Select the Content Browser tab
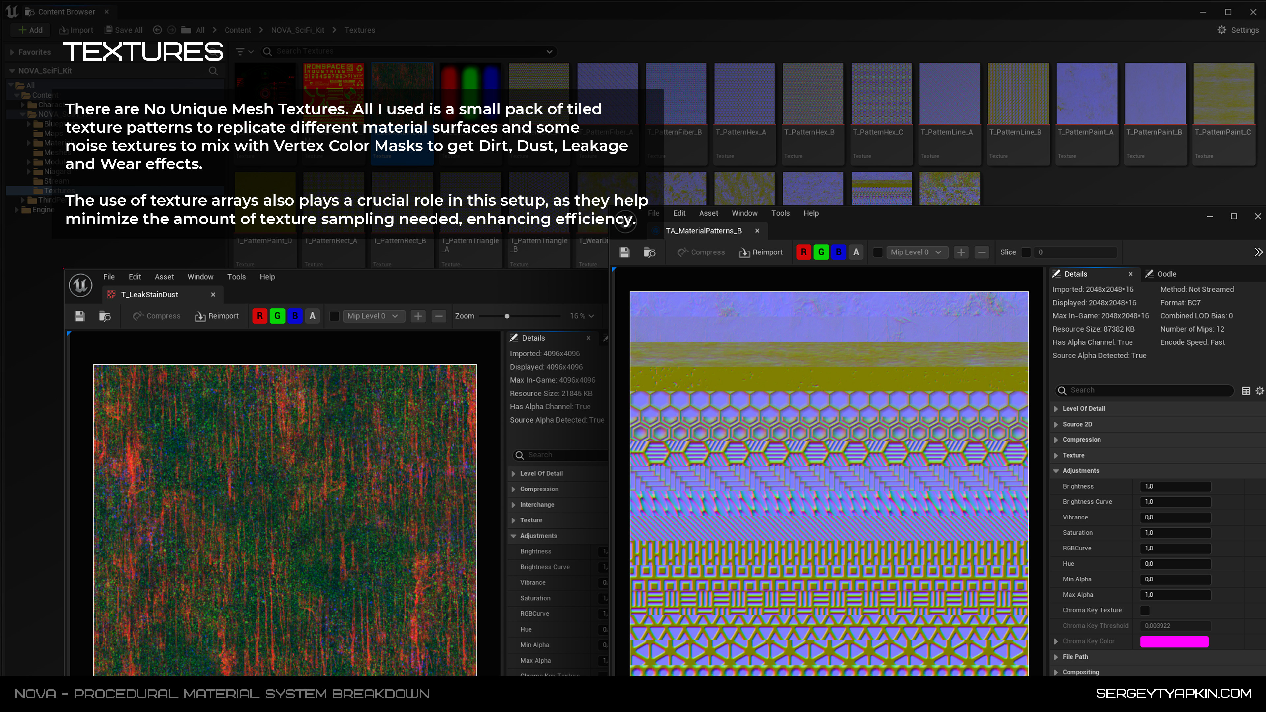Screen dimensions: 1266x712 [66, 11]
